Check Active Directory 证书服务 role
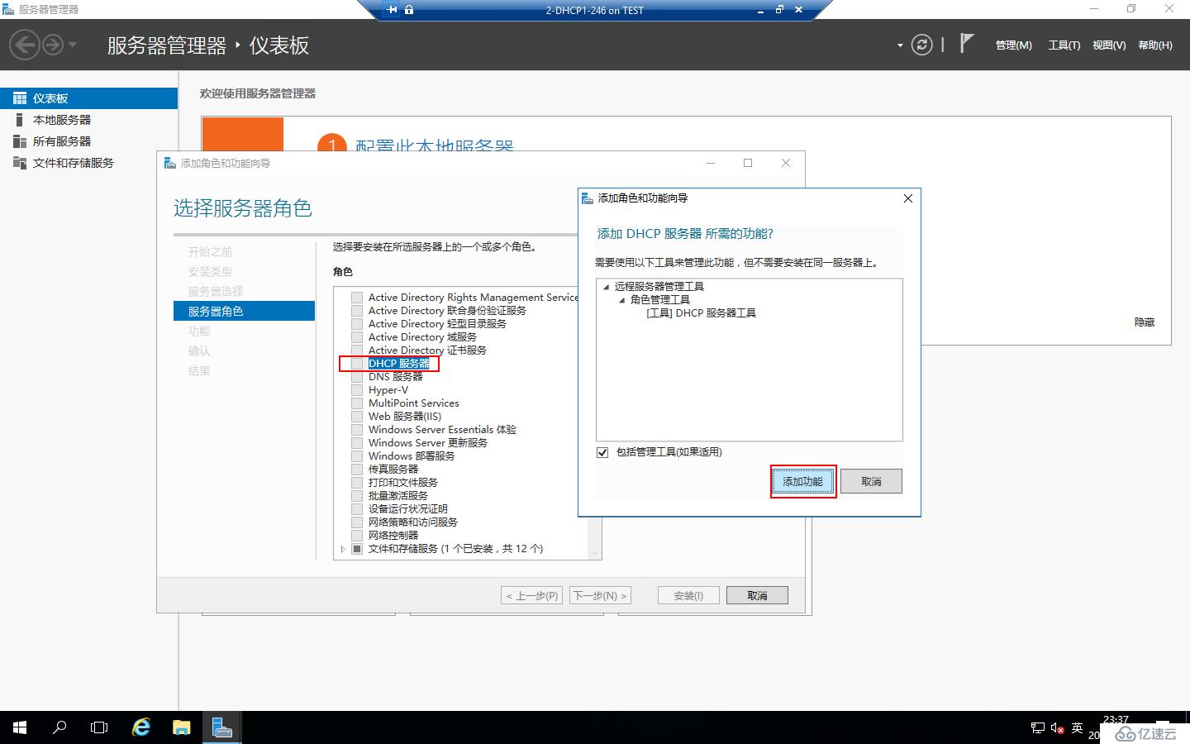The width and height of the screenshot is (1190, 744). point(357,351)
